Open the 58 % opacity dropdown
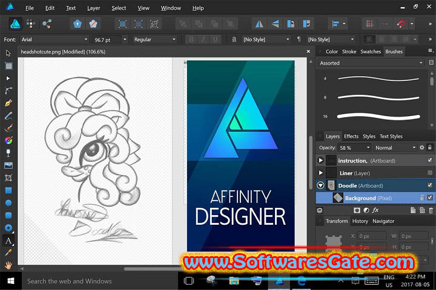Viewport: 436px width, 290px height. click(368, 147)
